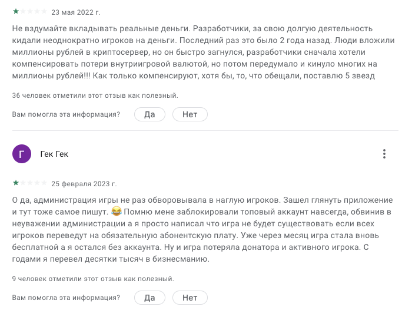402x310 pixels.
Task: Click the laughing emoji in the second review
Action: click(116, 211)
